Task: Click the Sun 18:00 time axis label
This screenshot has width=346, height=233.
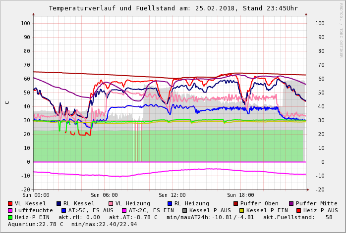Action: (240, 195)
